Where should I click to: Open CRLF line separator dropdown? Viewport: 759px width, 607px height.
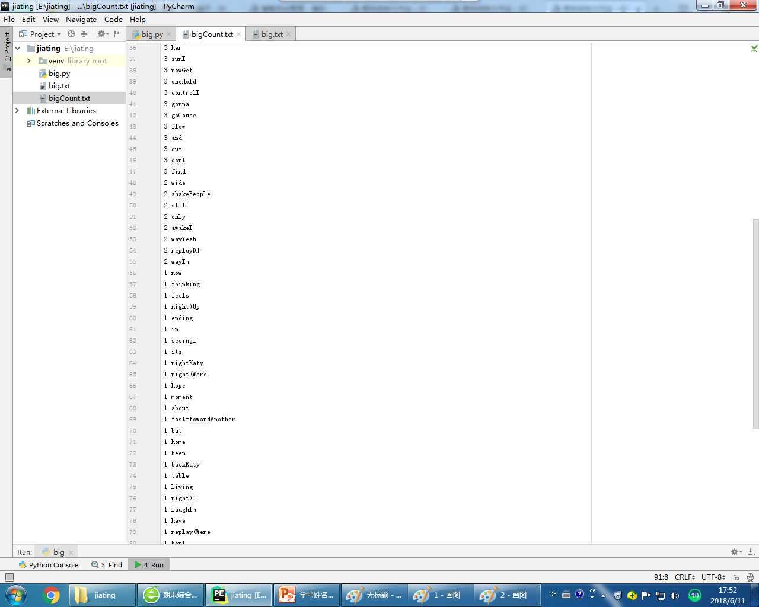[685, 577]
